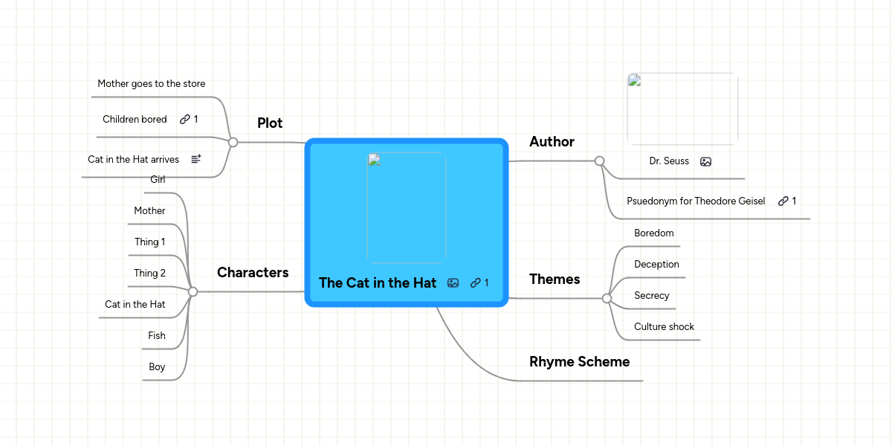The height and width of the screenshot is (446, 892).
Task: Open the notes icon on Cat in the Hat arrives
Action: click(x=196, y=159)
